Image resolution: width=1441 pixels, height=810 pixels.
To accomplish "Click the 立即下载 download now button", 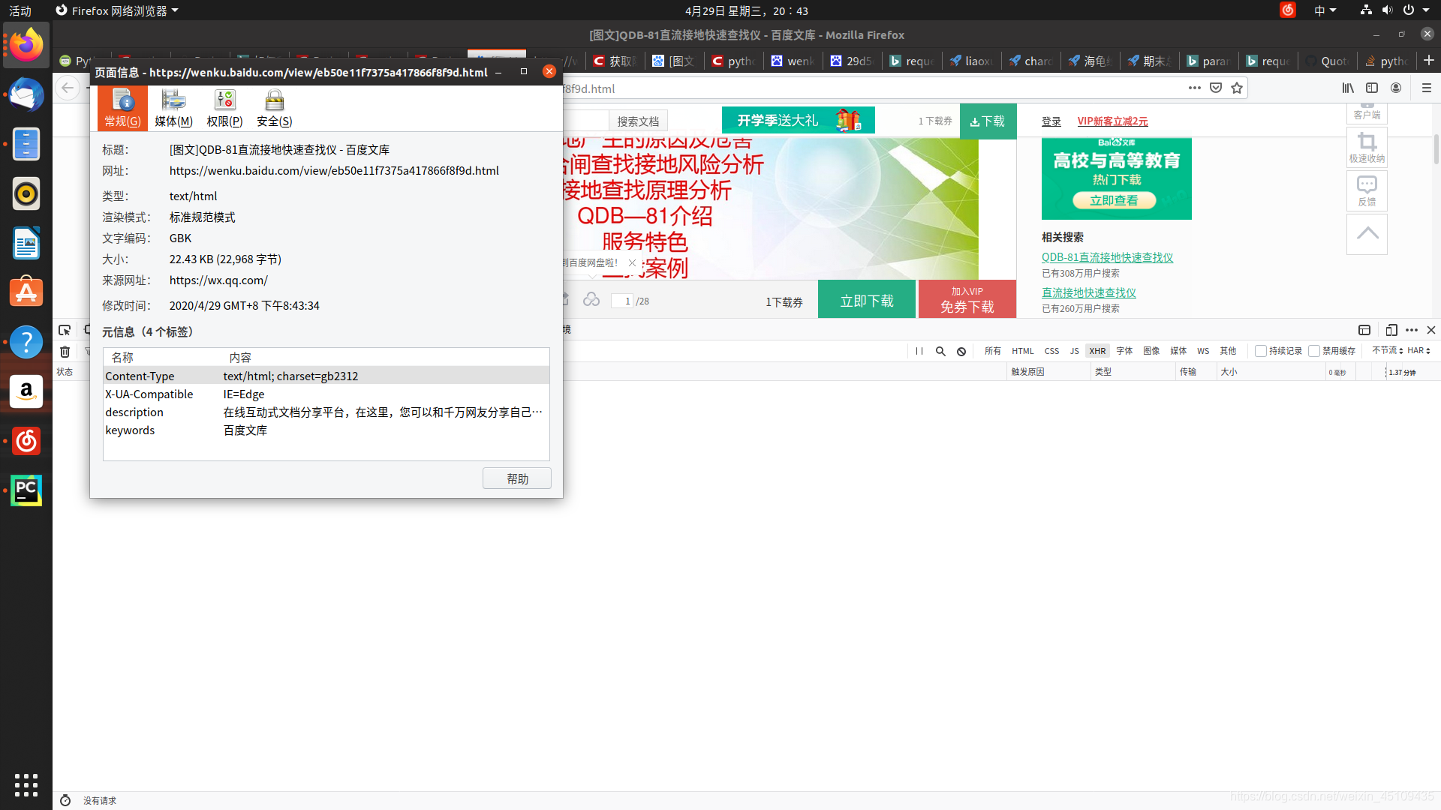I will pos(867,300).
